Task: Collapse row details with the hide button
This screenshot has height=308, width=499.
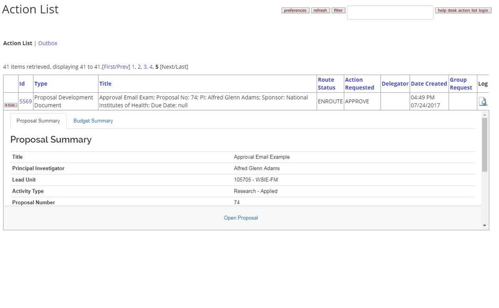Action: (x=10, y=105)
